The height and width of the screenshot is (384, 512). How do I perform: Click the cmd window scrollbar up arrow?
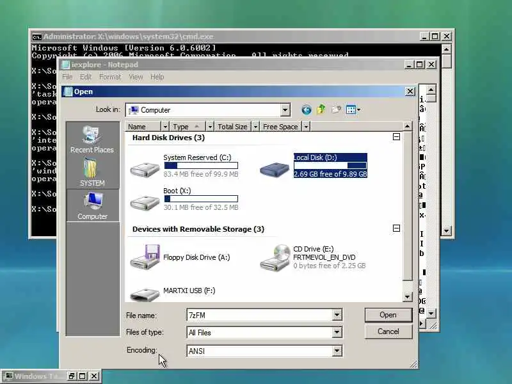(446, 49)
